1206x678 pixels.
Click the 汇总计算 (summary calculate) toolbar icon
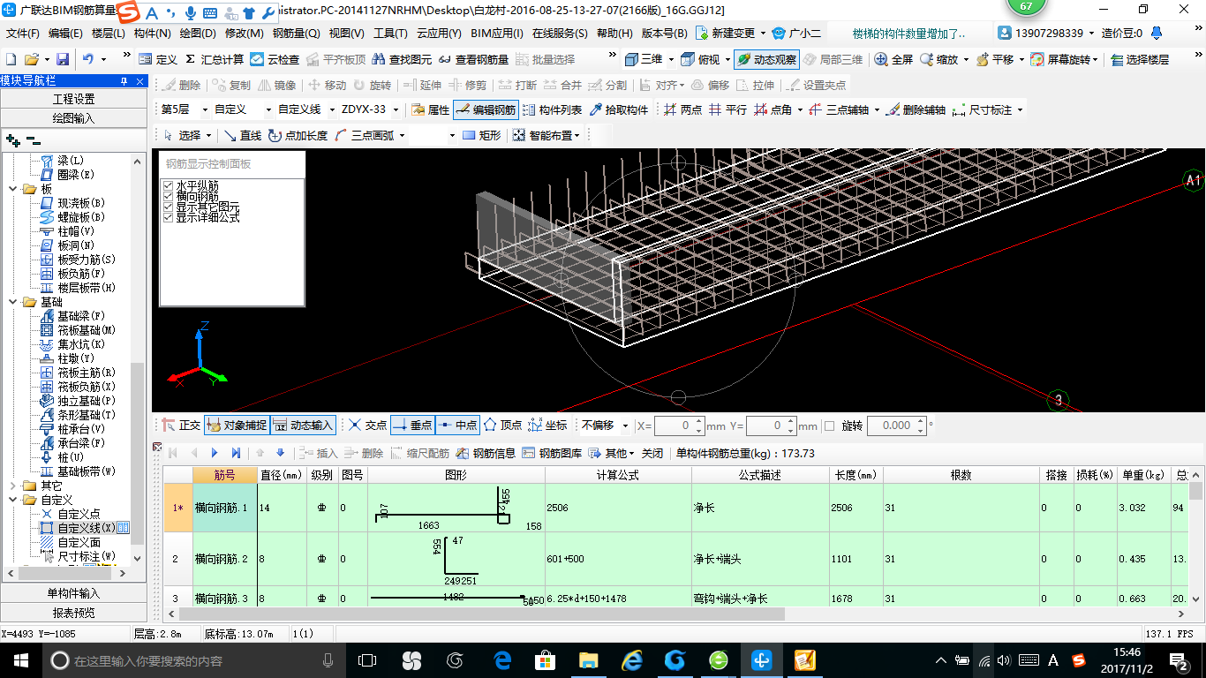pyautogui.click(x=215, y=59)
